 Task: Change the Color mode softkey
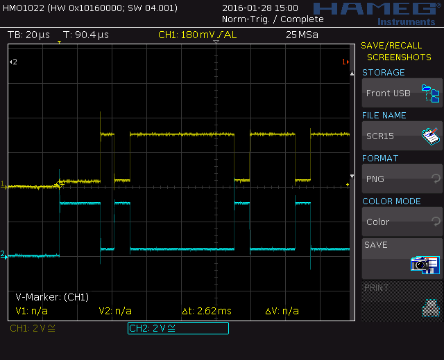pyautogui.click(x=402, y=222)
